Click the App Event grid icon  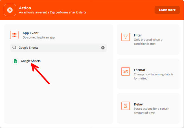(x=14, y=35)
